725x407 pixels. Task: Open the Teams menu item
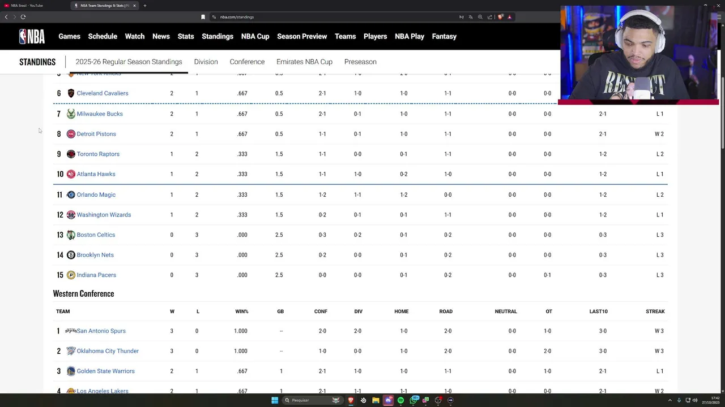(345, 36)
